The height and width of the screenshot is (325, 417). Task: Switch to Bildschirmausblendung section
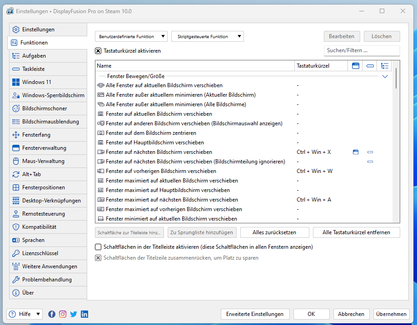pyautogui.click(x=48, y=122)
